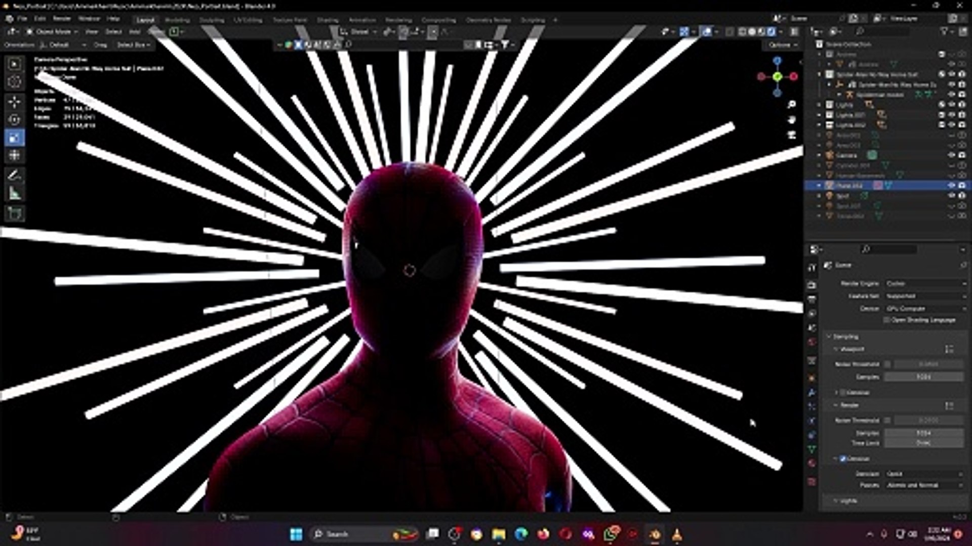
Task: Toggle the eye visibility icon of the Spot row
Action: point(952,196)
